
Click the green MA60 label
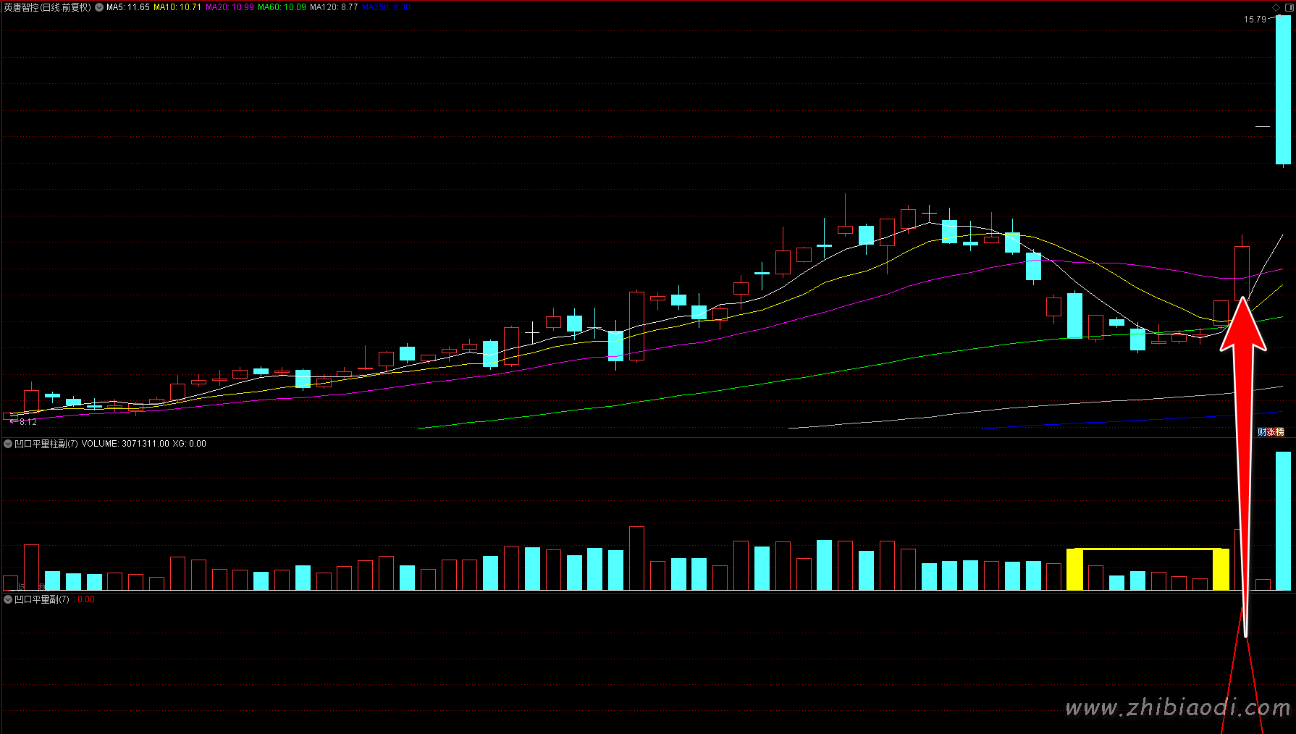[x=282, y=7]
